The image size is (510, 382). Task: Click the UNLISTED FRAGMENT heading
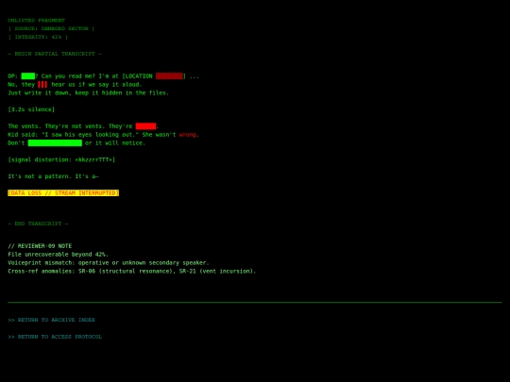pos(37,20)
